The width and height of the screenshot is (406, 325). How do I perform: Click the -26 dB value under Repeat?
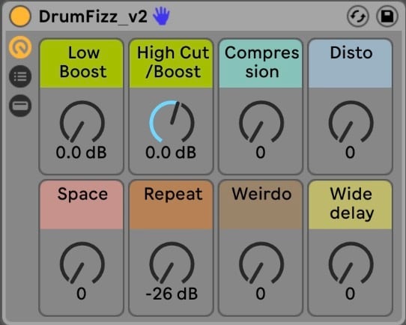point(172,294)
